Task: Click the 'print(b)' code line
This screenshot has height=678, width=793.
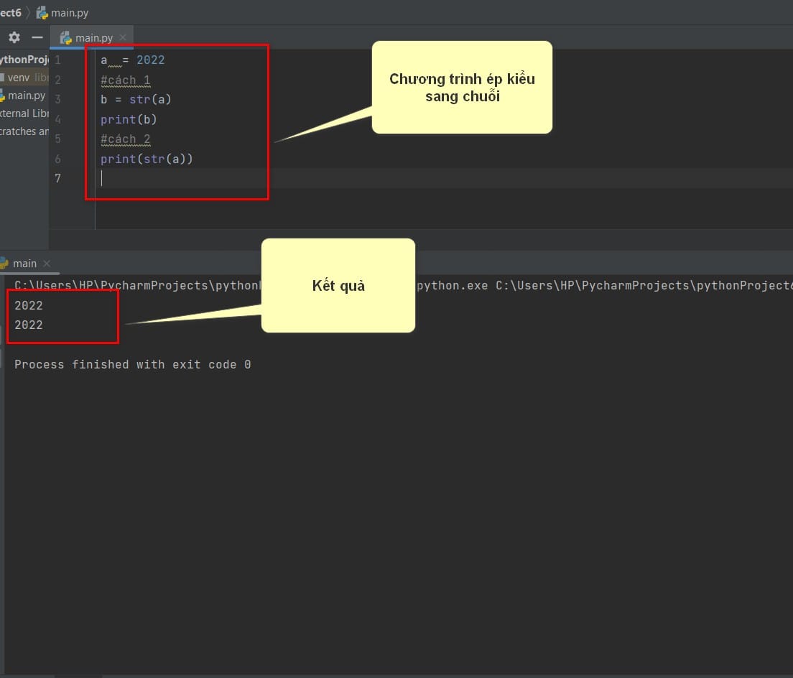Action: coord(129,119)
